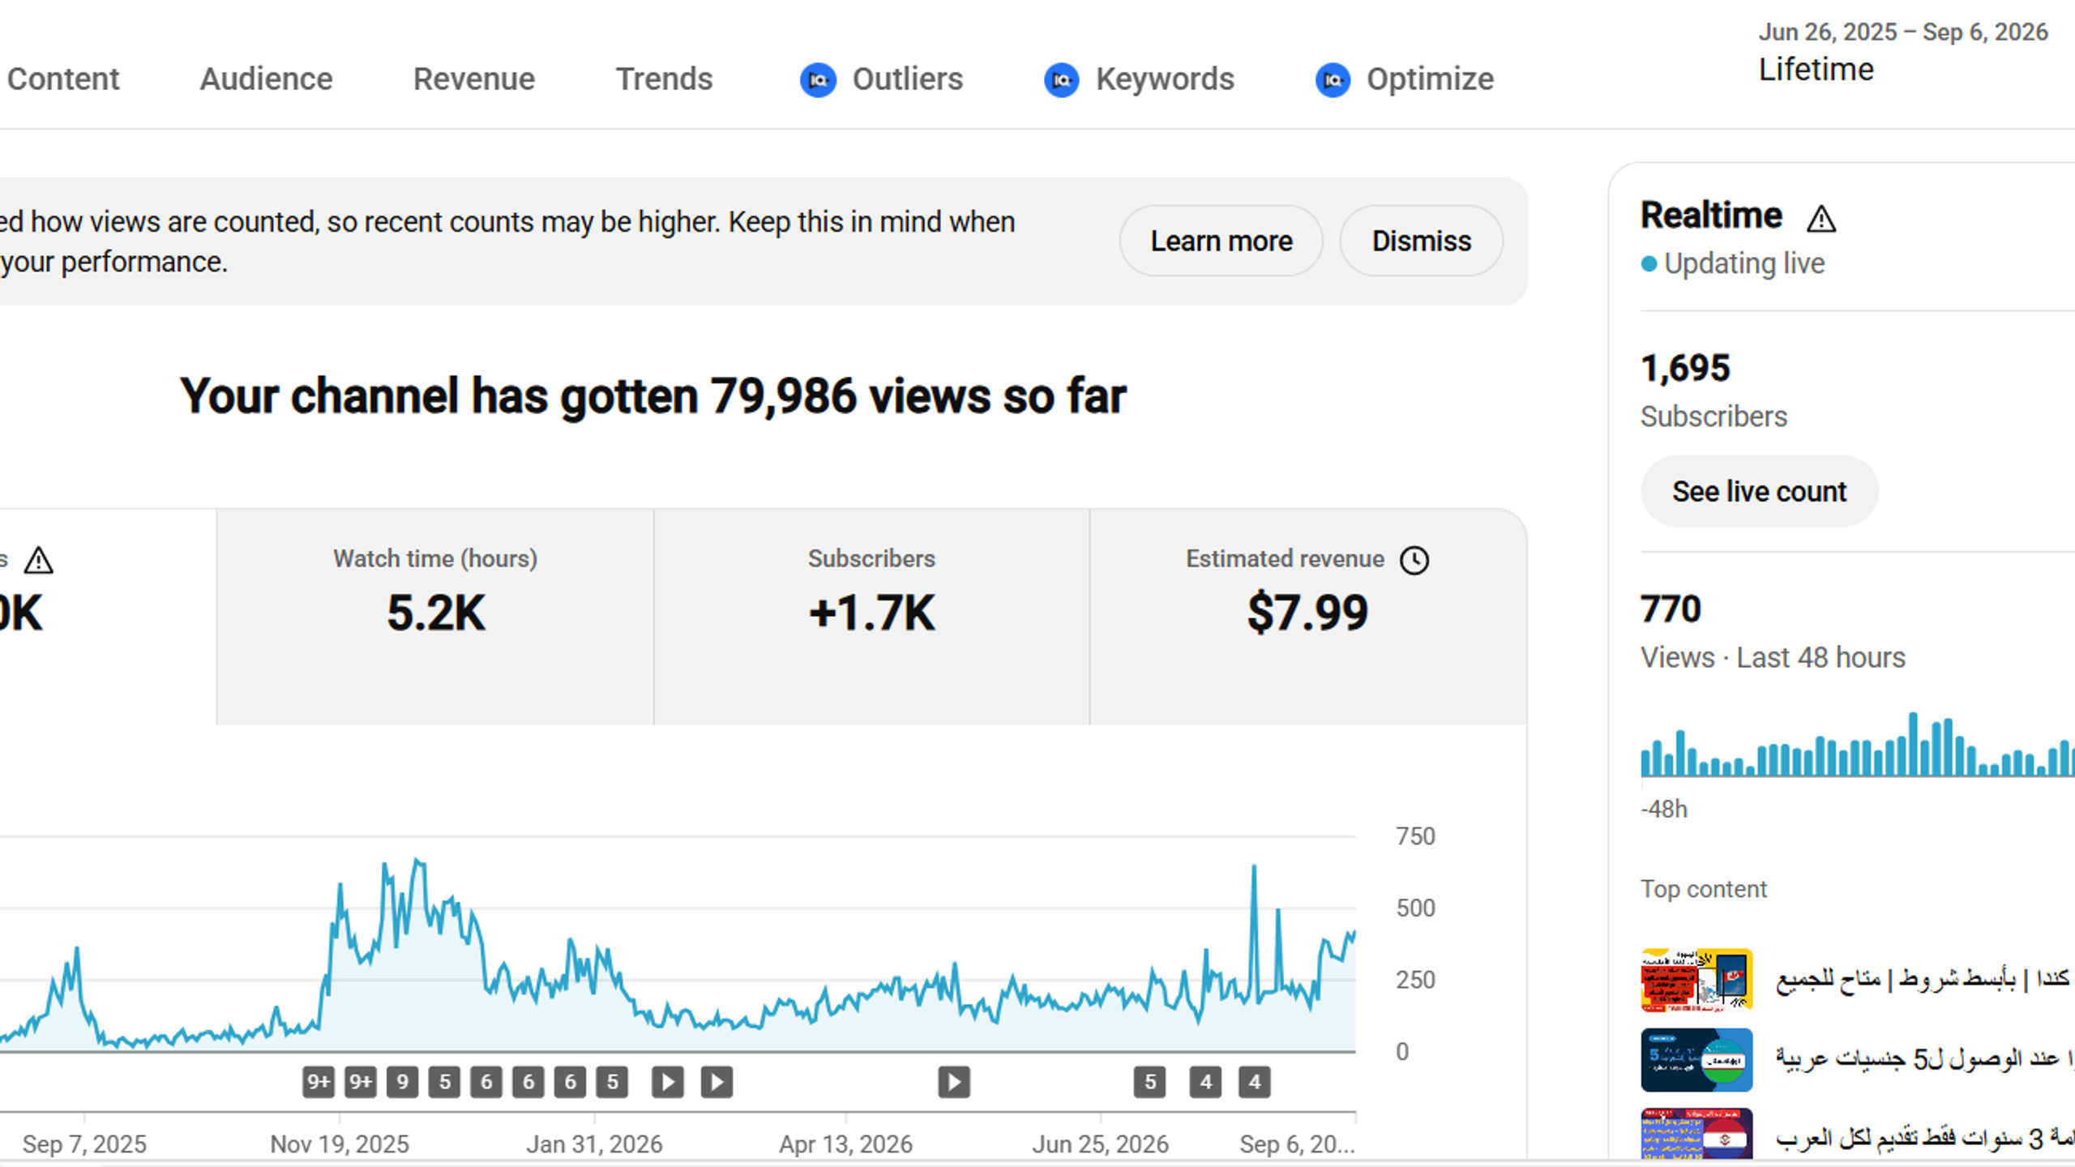This screenshot has height=1167, width=2075.
Task: Click the second 9+ video marker
Action: pos(361,1082)
